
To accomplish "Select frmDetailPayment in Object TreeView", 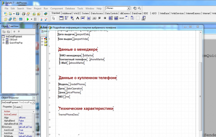I will 14,37.
